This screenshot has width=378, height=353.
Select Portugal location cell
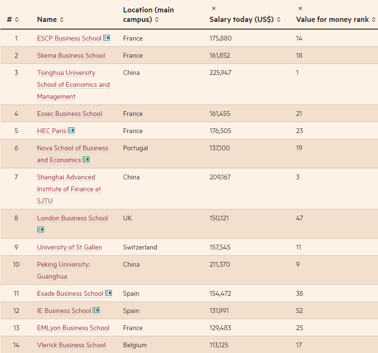tap(136, 148)
